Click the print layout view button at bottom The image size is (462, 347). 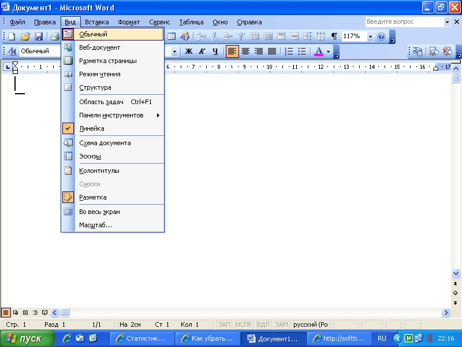point(25,312)
